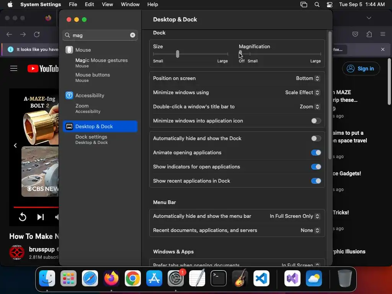Click YouTube Sign in button
Image resolution: width=392 pixels, height=294 pixels.
pos(361,69)
